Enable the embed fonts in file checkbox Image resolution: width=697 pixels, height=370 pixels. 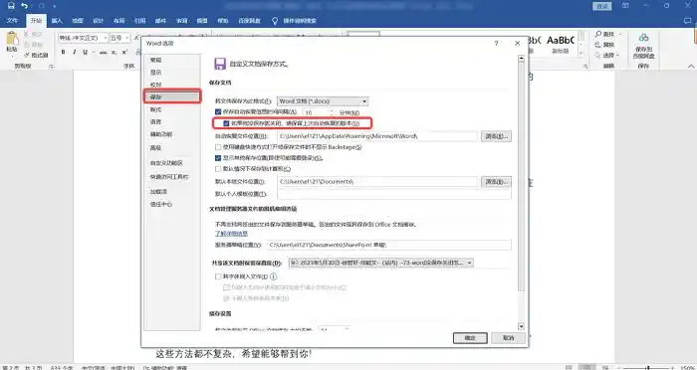(218, 277)
